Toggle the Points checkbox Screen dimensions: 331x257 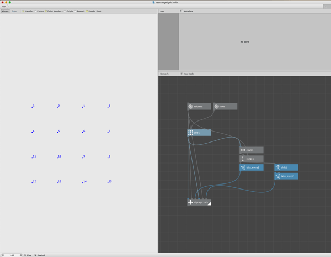tap(35, 11)
